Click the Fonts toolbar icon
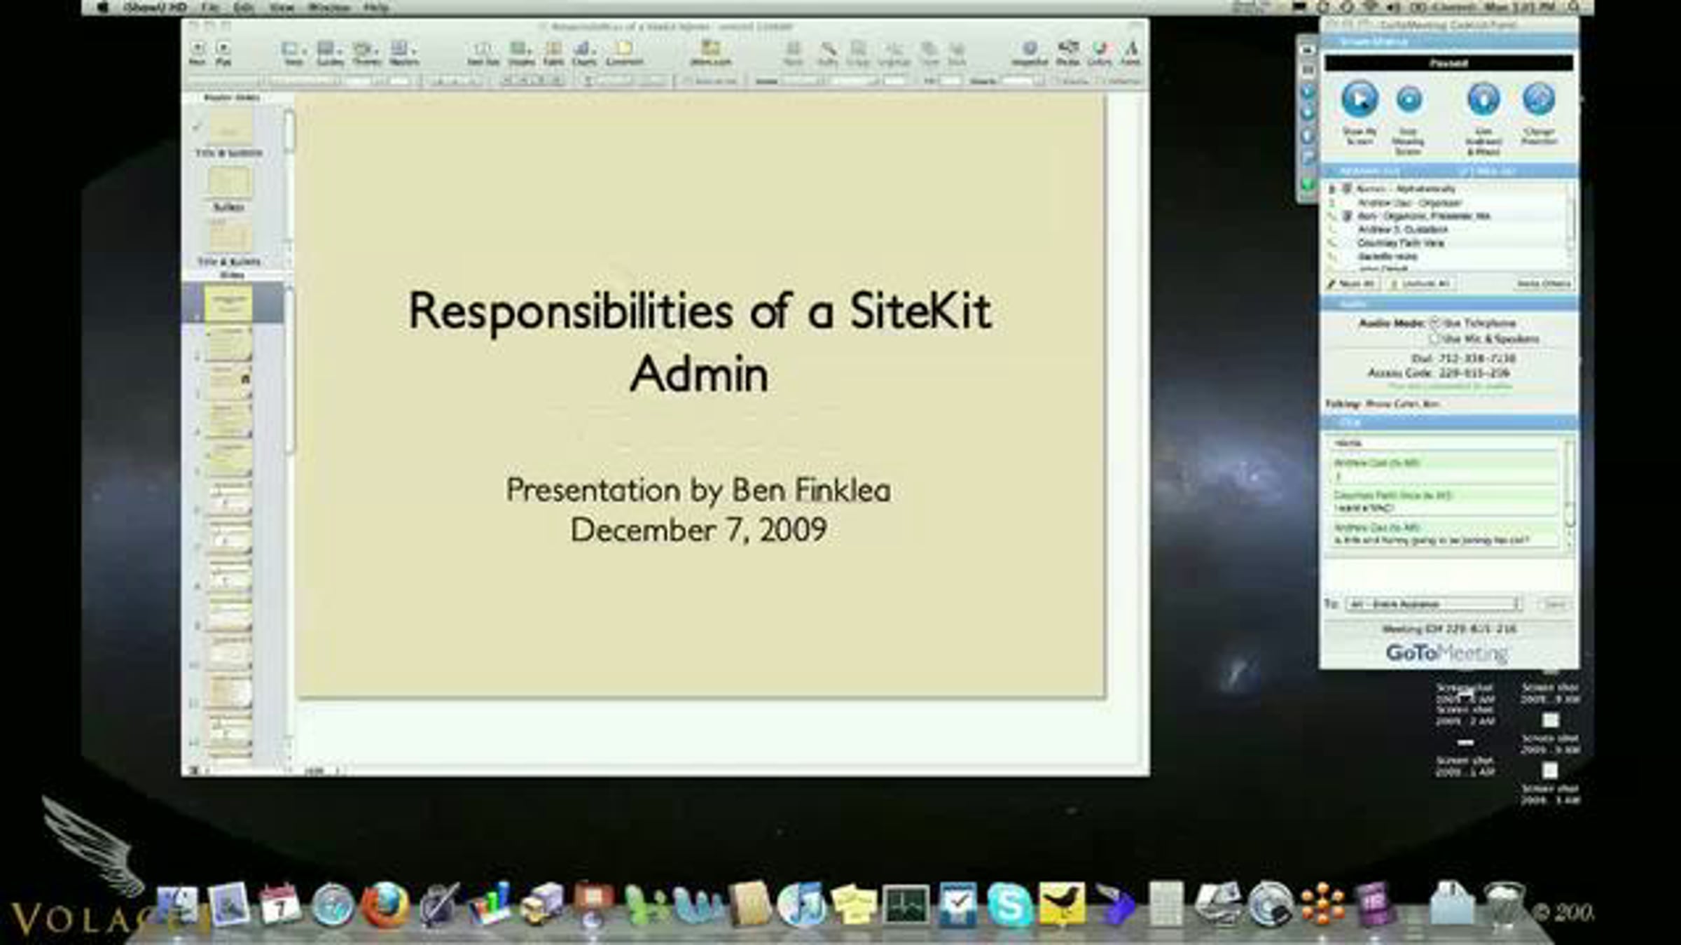 (x=1130, y=49)
